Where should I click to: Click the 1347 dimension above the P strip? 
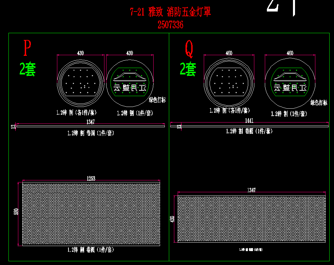coord(91,122)
